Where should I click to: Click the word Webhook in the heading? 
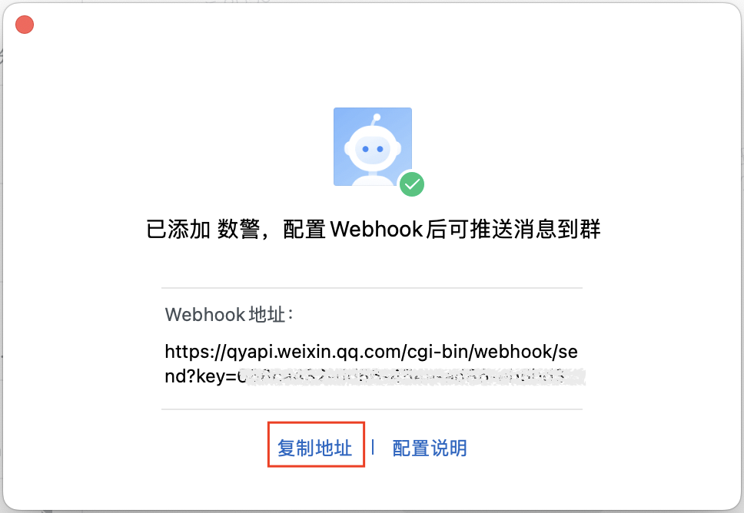point(377,230)
